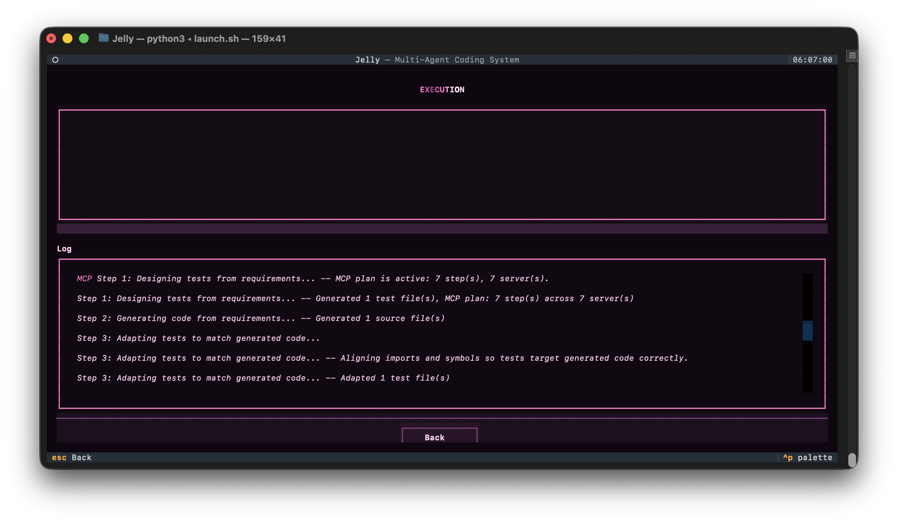Click the pink MCP tag in the log
The width and height of the screenshot is (898, 522).
click(85, 279)
